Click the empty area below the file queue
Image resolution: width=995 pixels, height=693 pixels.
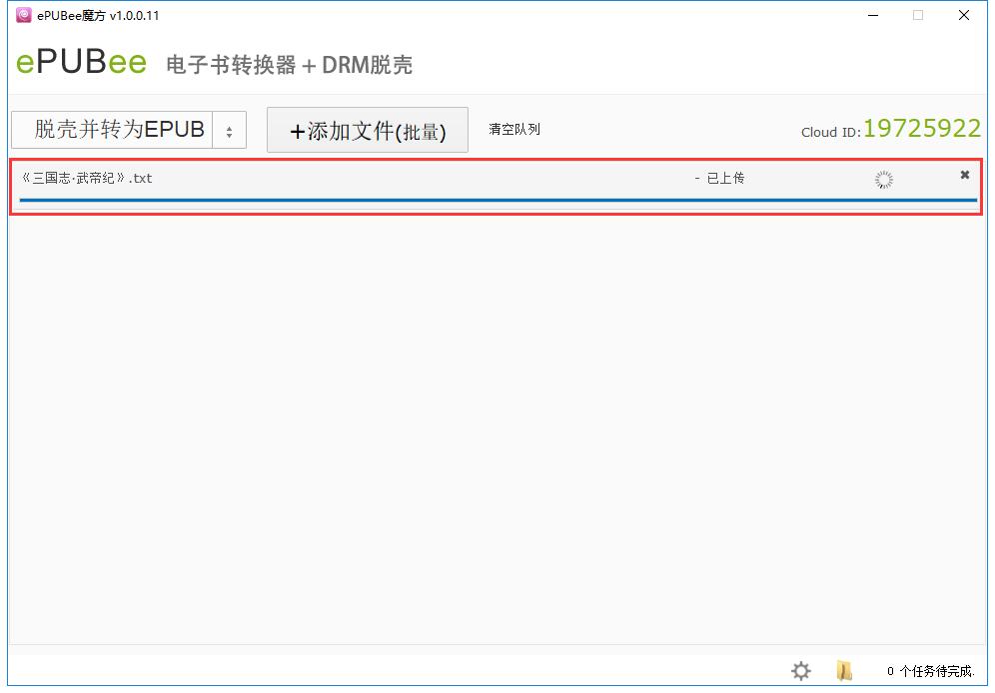point(497,419)
